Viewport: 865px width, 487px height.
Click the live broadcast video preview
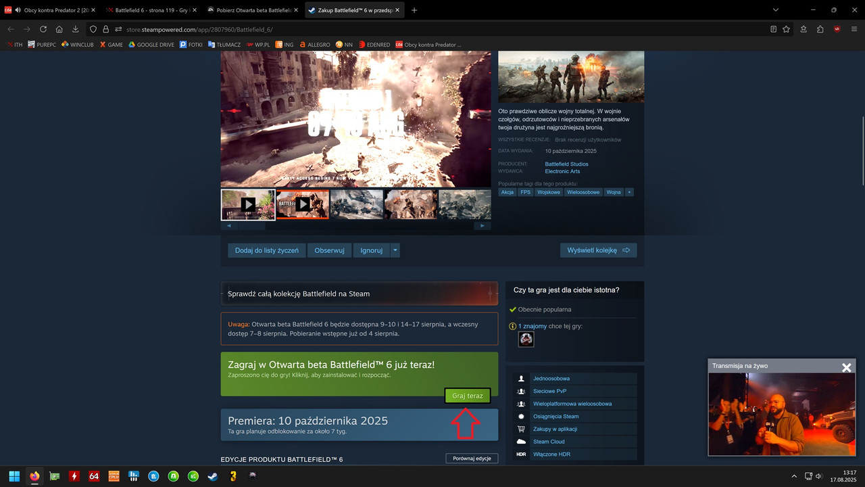click(x=782, y=414)
